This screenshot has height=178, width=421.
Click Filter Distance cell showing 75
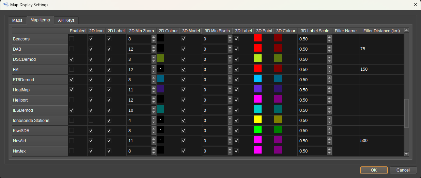pyautogui.click(x=381, y=49)
